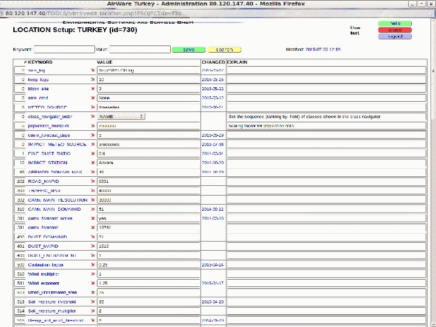Click the KEYWORD column header
The image size is (436, 327).
click(x=40, y=62)
